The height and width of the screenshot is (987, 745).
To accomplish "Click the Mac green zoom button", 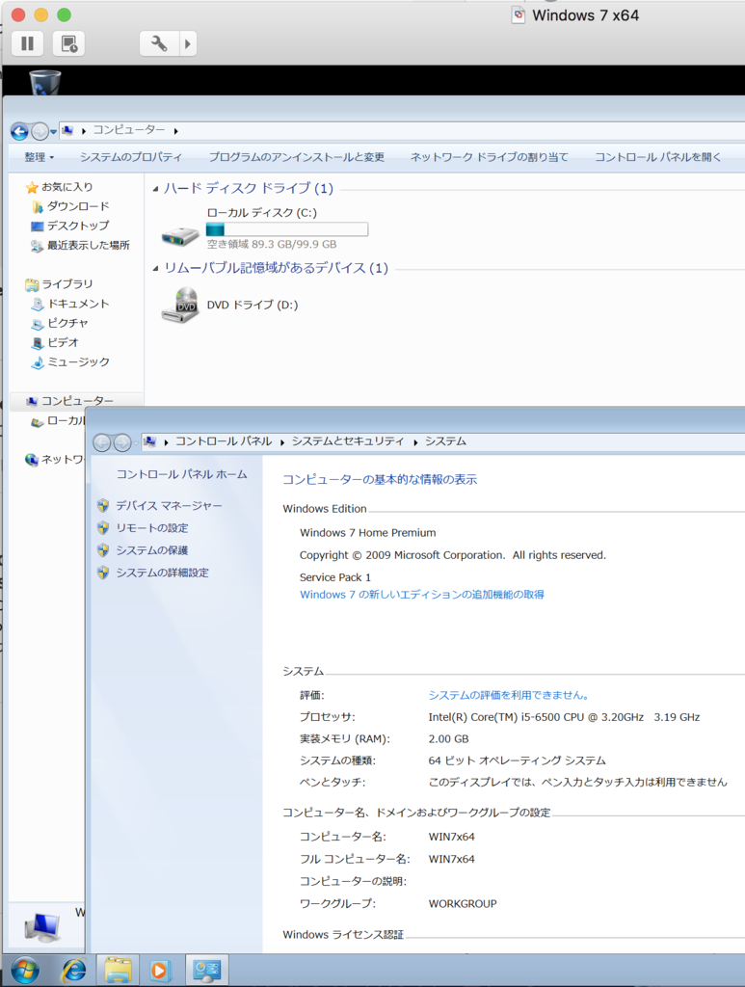I will click(x=65, y=14).
